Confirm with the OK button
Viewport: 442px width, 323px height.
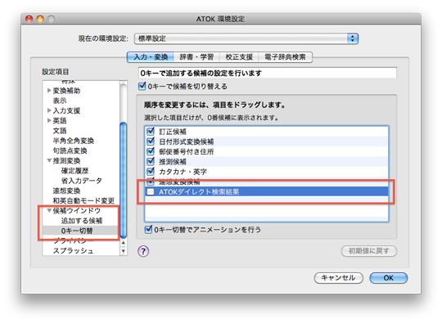(388, 278)
